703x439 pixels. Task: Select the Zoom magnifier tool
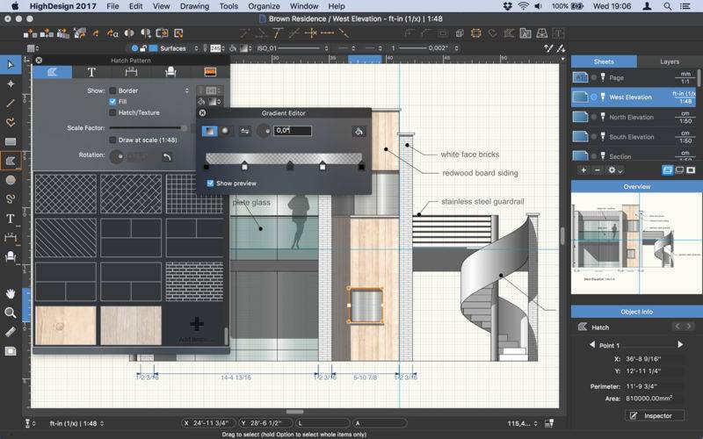pos(11,313)
